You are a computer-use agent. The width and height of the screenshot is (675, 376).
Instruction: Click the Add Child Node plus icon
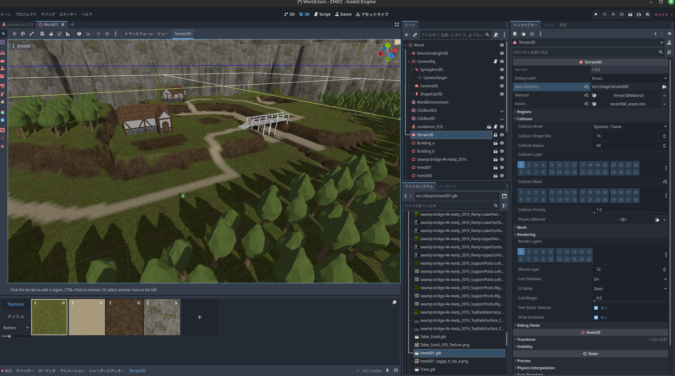point(406,35)
